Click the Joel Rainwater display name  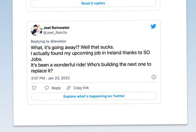(x=56, y=28)
